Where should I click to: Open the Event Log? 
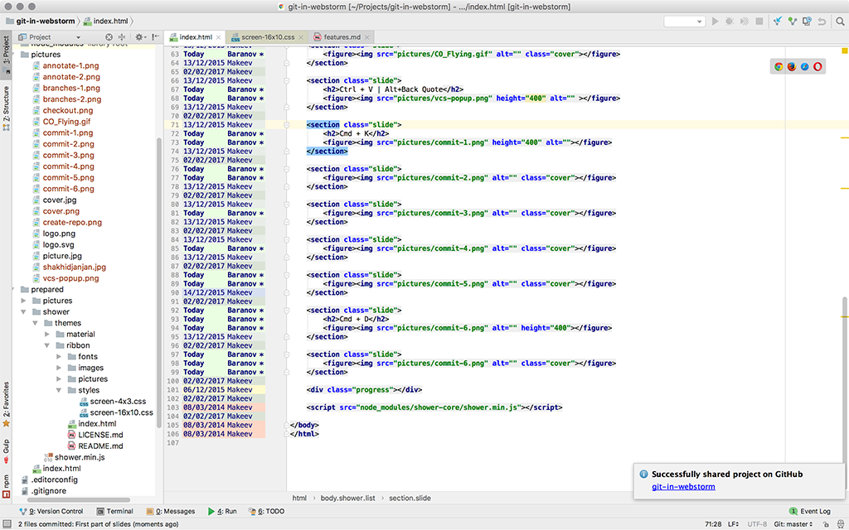[810, 511]
